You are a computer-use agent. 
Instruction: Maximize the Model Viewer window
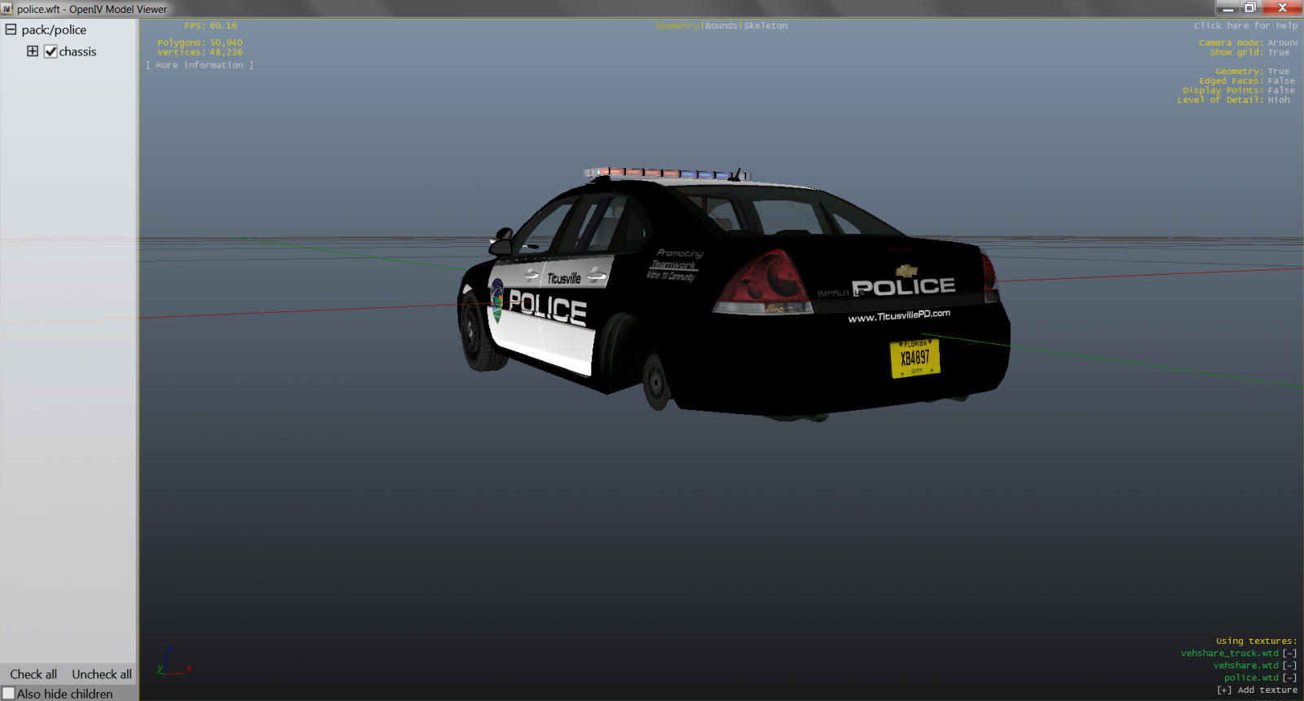1249,8
